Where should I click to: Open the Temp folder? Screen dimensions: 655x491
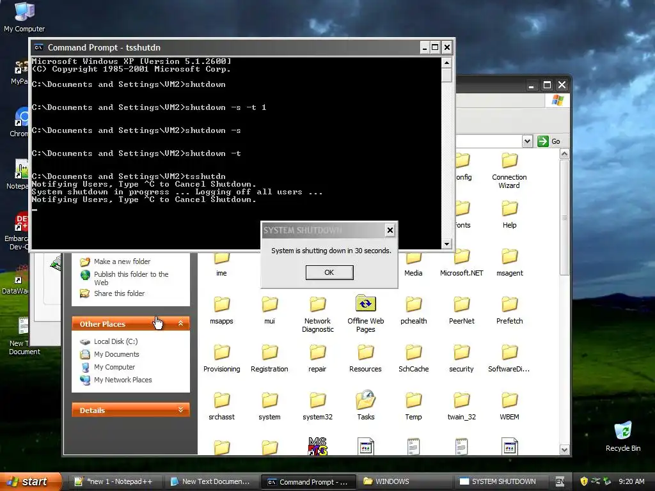(x=414, y=406)
